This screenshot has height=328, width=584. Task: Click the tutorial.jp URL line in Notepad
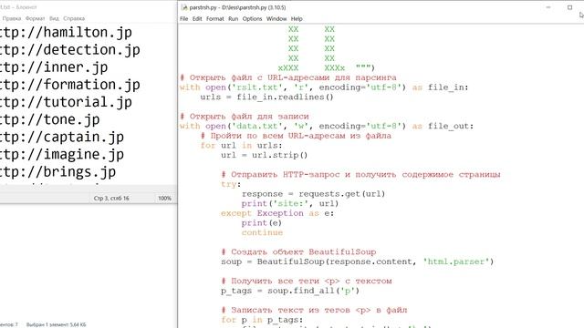pyautogui.click(x=66, y=102)
